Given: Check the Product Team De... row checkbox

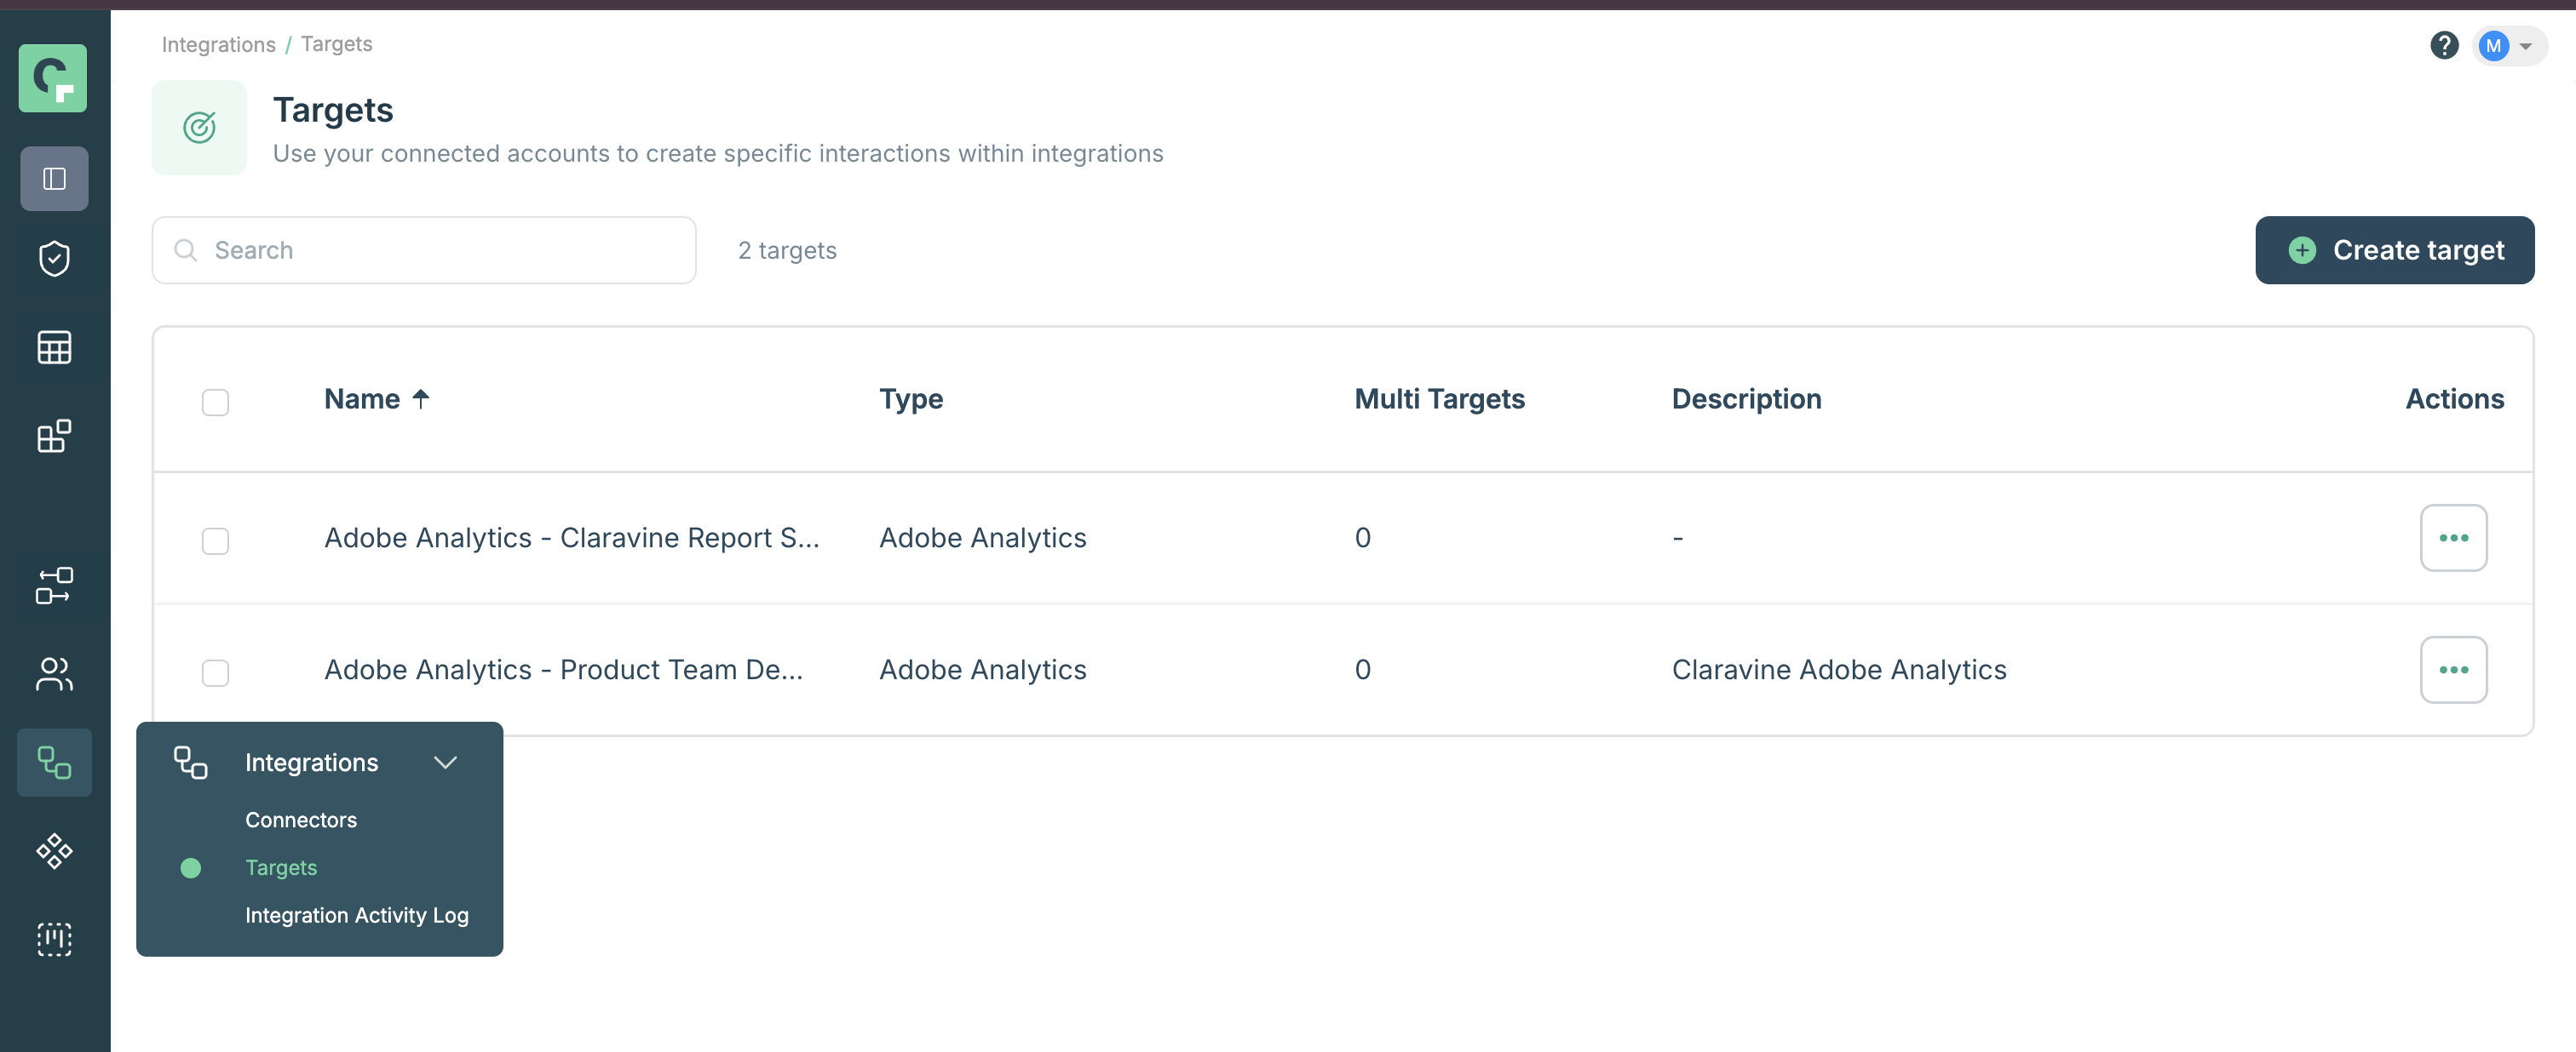Looking at the screenshot, I should [215, 672].
